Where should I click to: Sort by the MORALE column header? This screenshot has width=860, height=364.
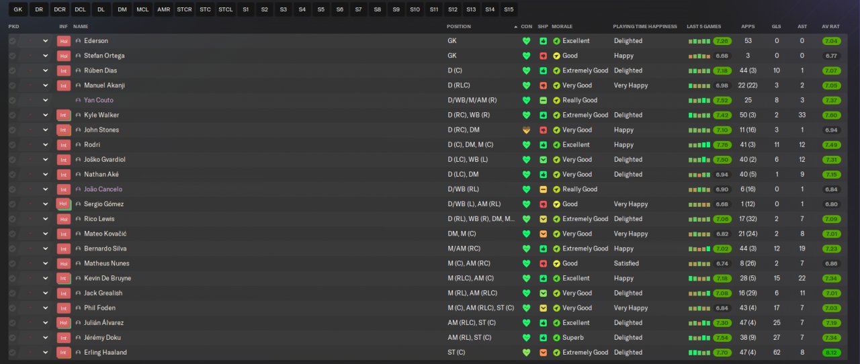(562, 27)
